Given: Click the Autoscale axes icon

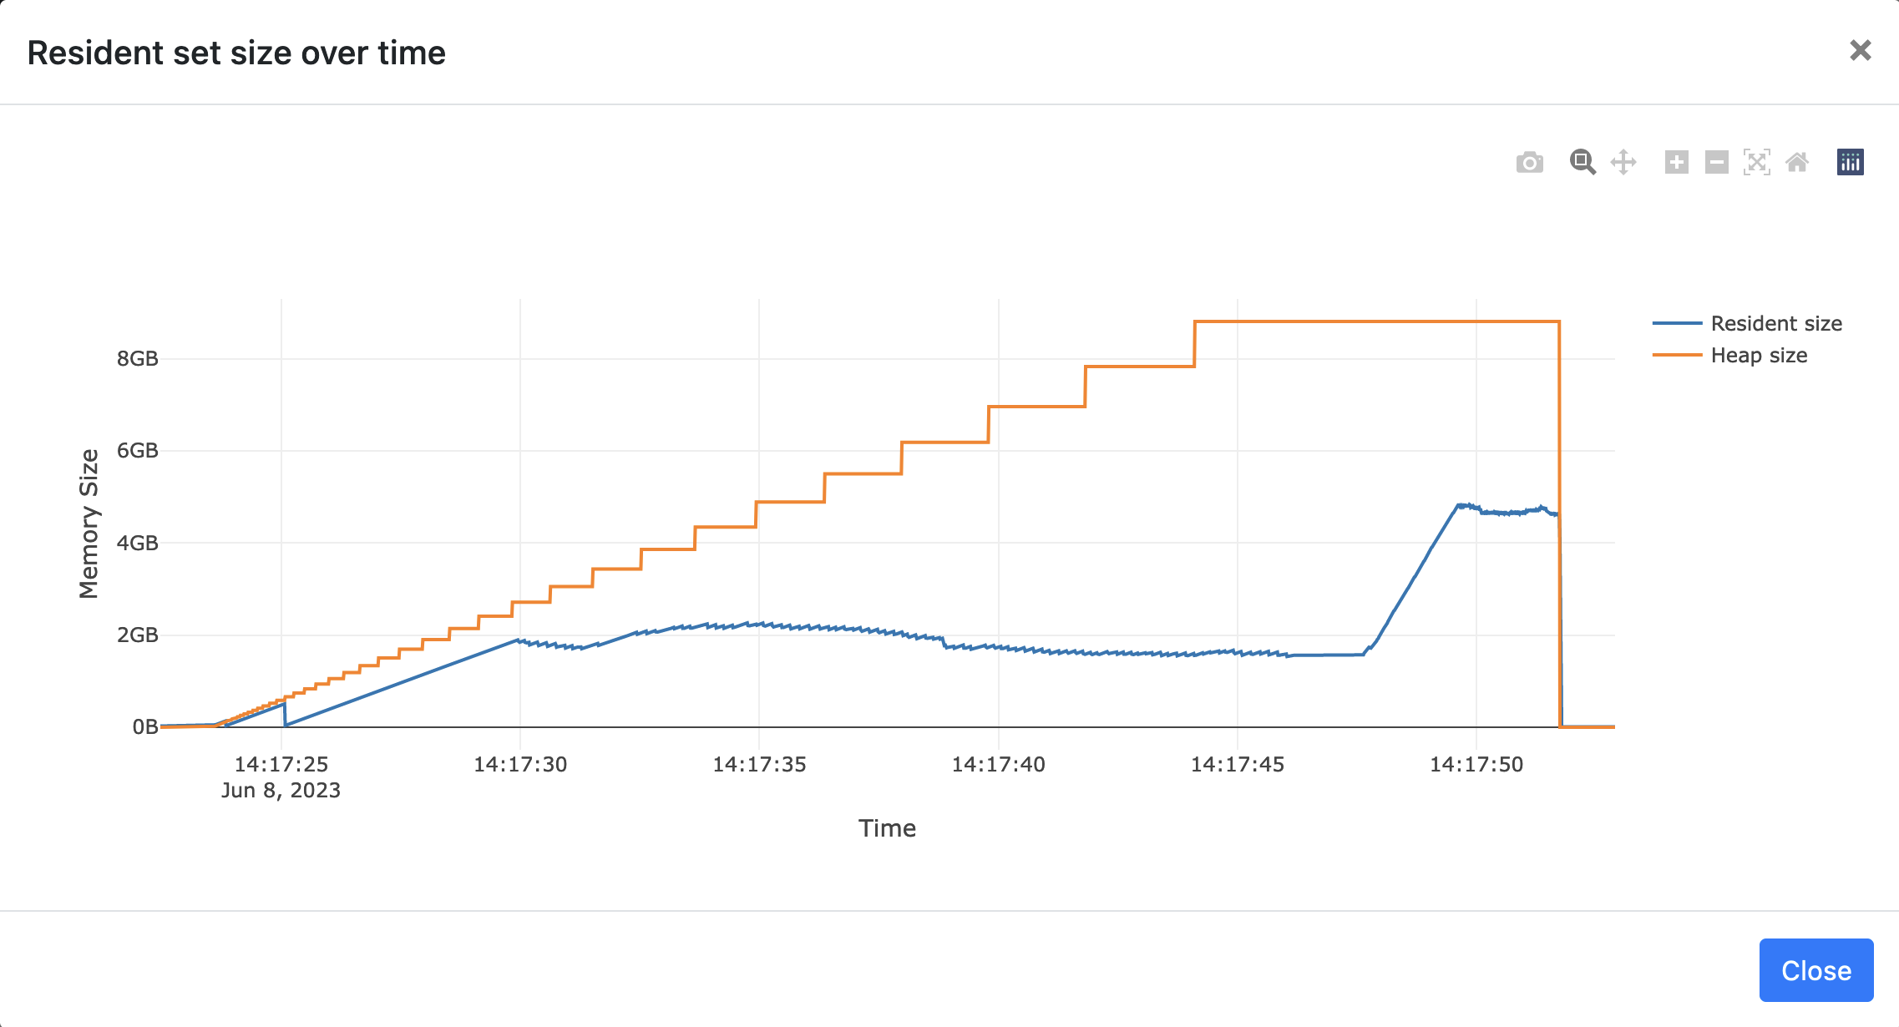Looking at the screenshot, I should point(1756,162).
